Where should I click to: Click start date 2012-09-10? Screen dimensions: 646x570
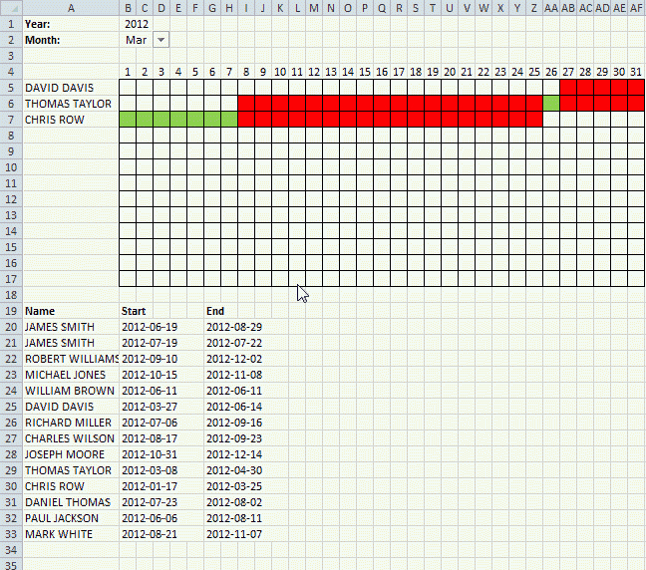[x=150, y=359]
